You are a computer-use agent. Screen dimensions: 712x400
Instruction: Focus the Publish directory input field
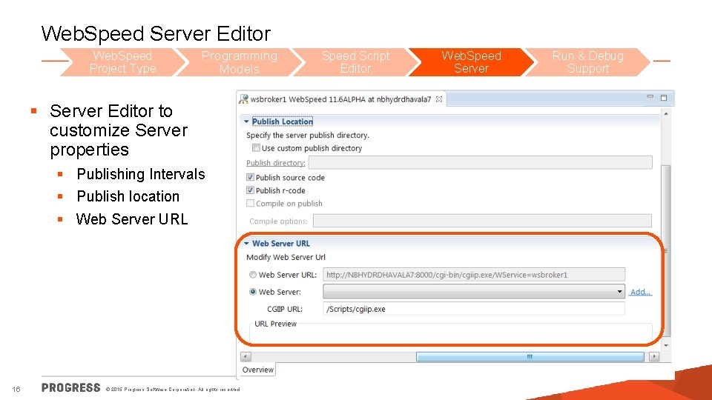pyautogui.click(x=481, y=162)
